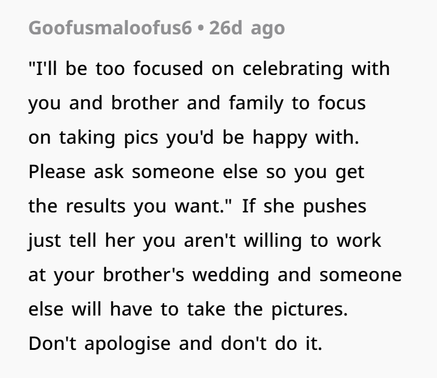Image resolution: width=437 pixels, height=378 pixels.
Task: Click the dot separator beside the username
Action: pos(201,28)
